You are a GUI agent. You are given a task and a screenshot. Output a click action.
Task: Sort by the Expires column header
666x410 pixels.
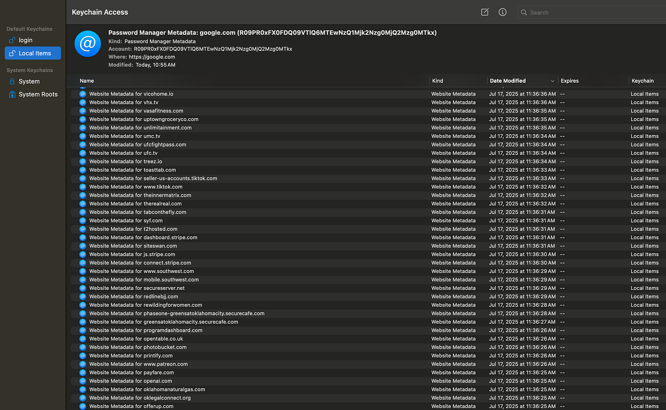[x=569, y=81]
